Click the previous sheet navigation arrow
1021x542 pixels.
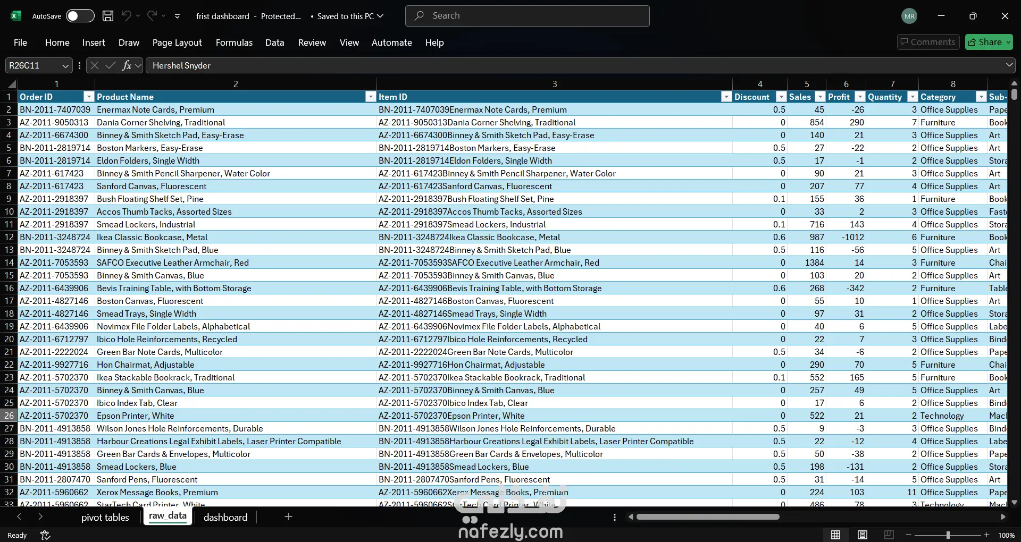[x=19, y=516]
